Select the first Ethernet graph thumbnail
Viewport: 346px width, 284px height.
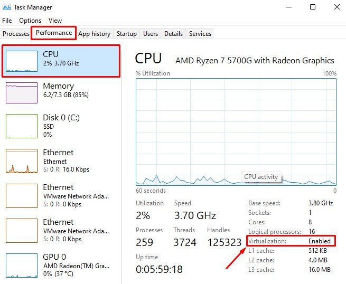click(21, 160)
